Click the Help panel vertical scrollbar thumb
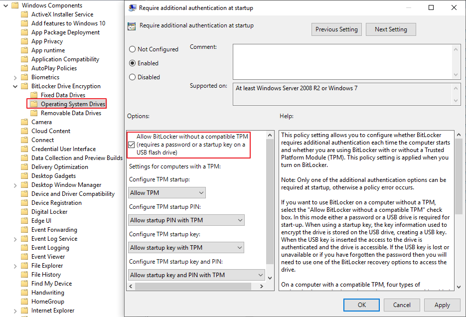The height and width of the screenshot is (317, 466). [459, 176]
